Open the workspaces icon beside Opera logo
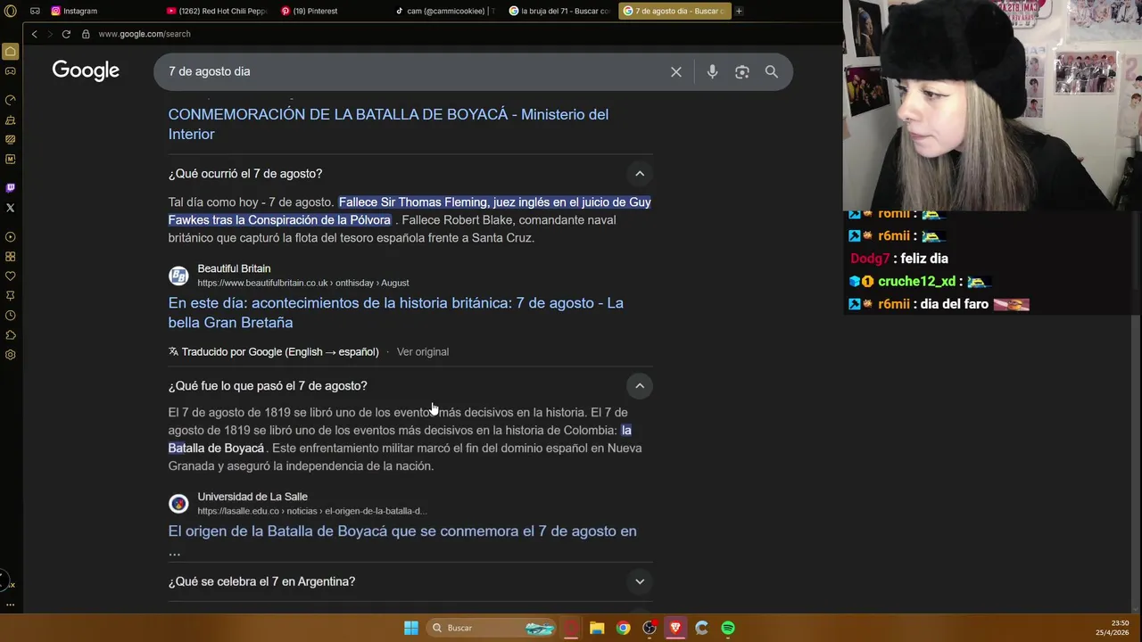Screen dimensions: 1142x642 (35, 11)
